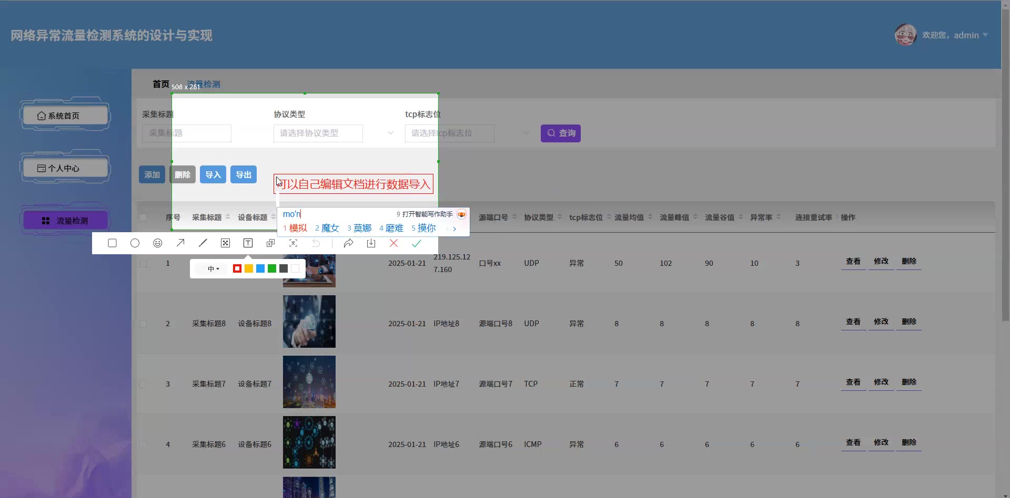Tick the checkbox for row 2
The height and width of the screenshot is (498, 1010).
tap(143, 324)
